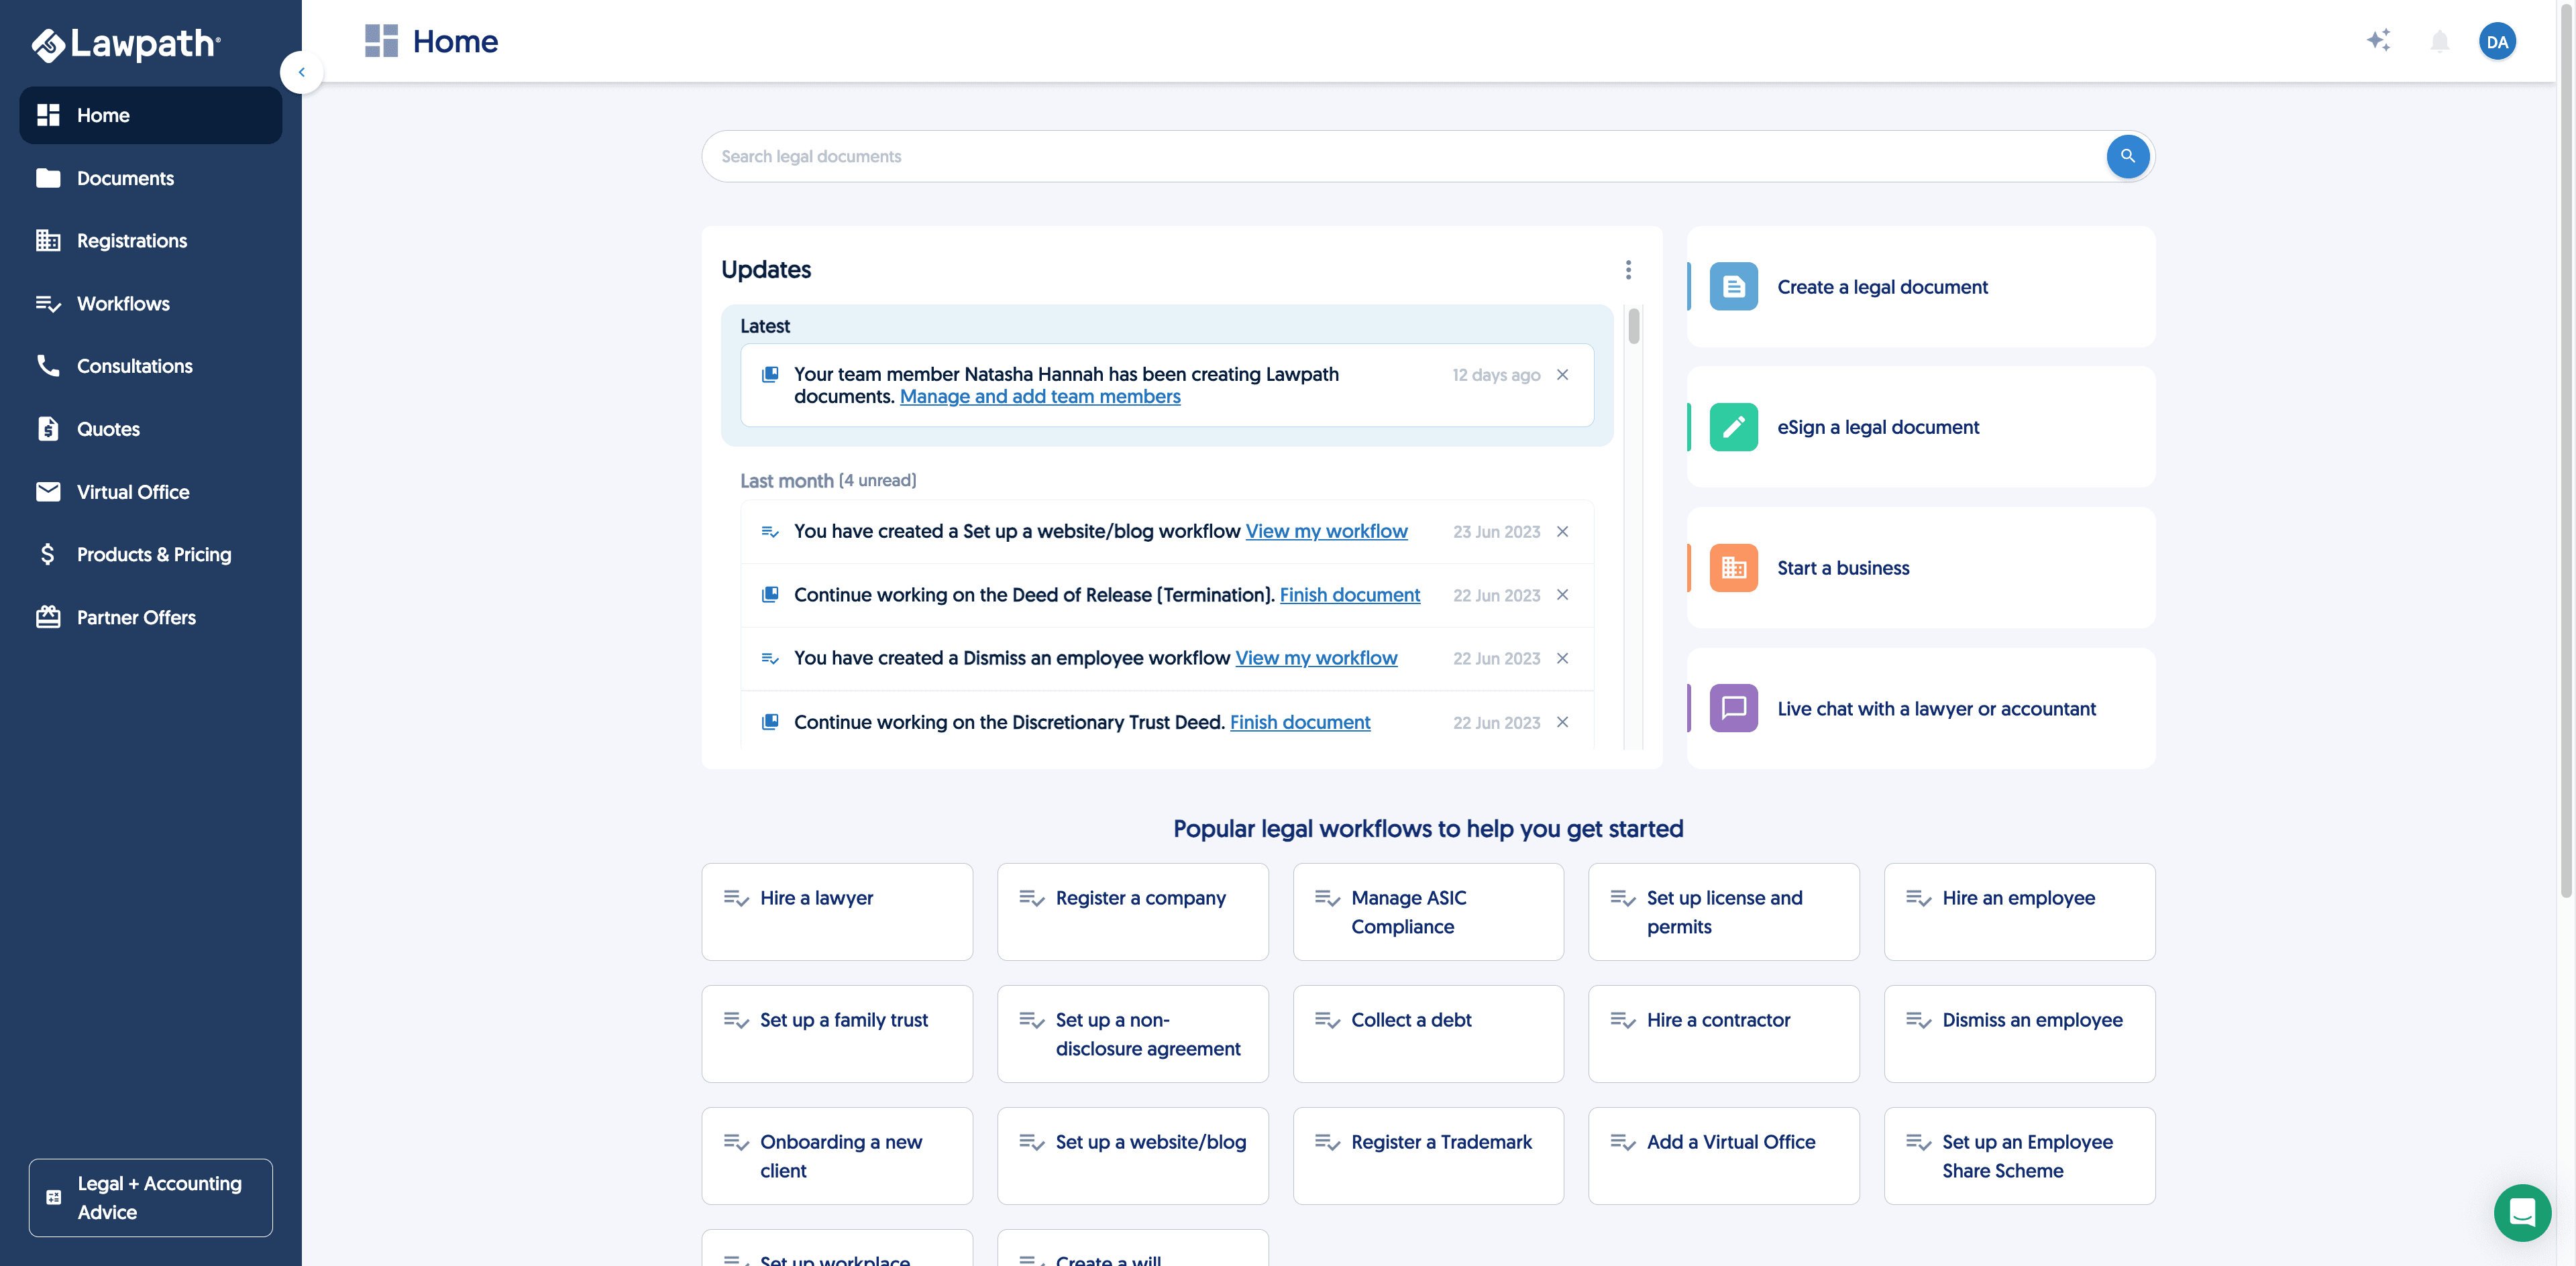The height and width of the screenshot is (1266, 2576).
Task: Click the Legal + Accounting Advice button
Action: pos(150,1197)
